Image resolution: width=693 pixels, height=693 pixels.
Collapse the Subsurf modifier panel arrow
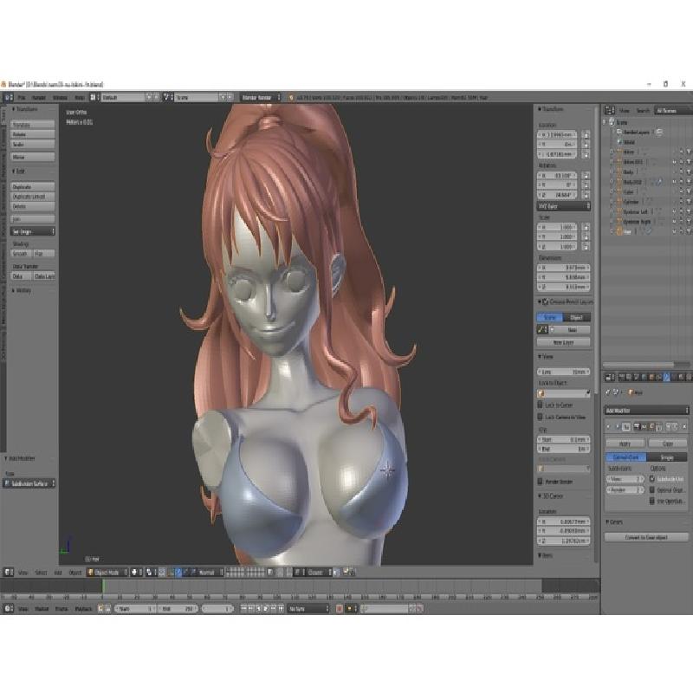(608, 426)
